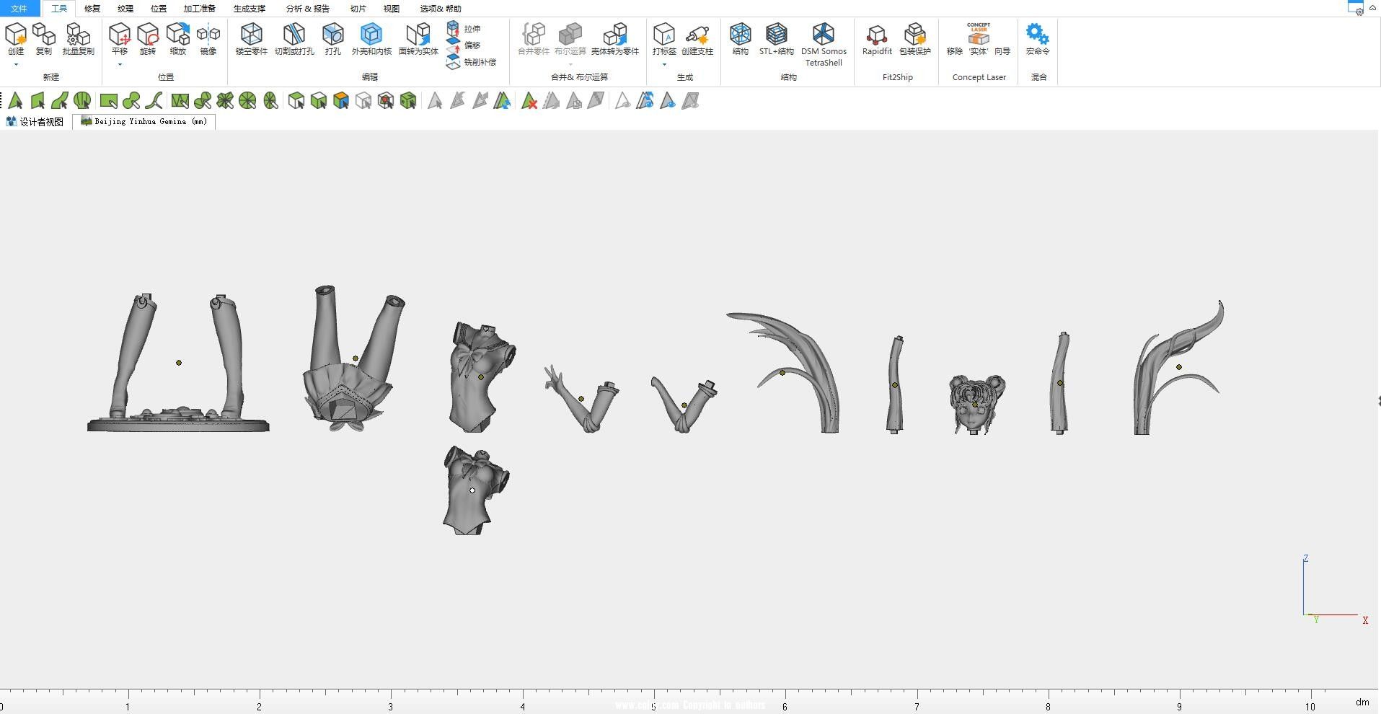The image size is (1381, 714).
Task: Click the 壳体转为零件 shells-to-parts icon
Action: tap(615, 39)
